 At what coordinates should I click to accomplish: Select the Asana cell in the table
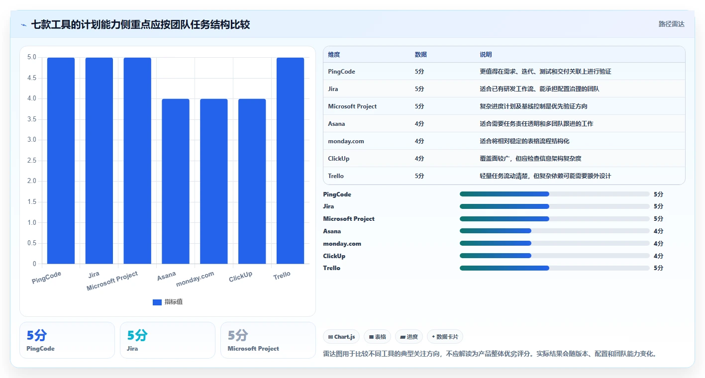click(x=337, y=124)
